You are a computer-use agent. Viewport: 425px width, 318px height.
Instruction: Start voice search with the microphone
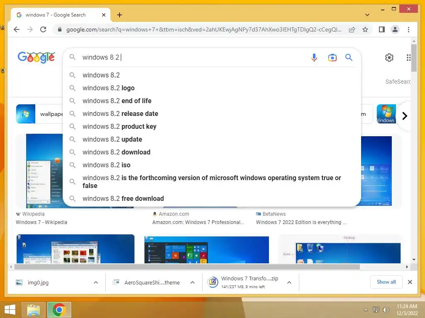coord(314,57)
